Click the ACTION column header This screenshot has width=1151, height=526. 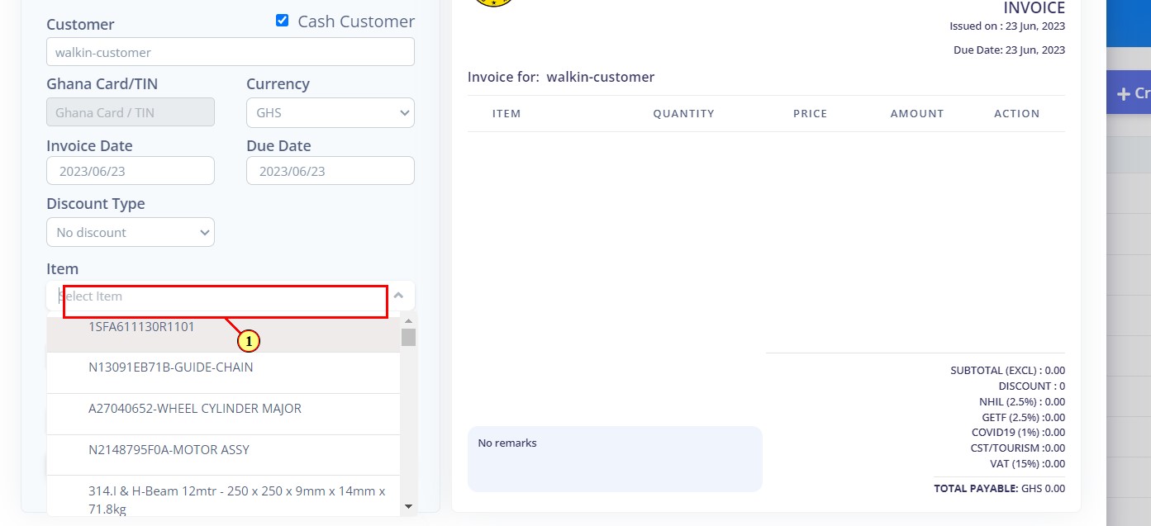(1016, 114)
